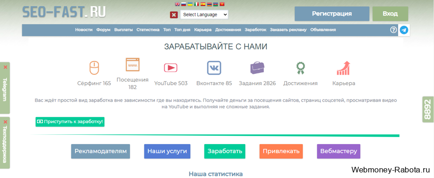Open Новости in the navigation bar
Viewport: 434px width, 178px height.
tap(84, 30)
